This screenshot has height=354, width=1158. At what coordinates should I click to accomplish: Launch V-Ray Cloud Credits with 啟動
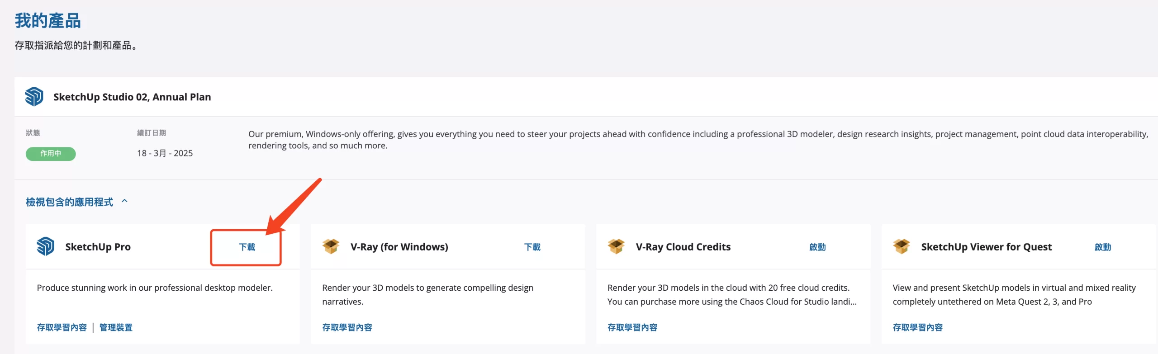click(x=817, y=247)
